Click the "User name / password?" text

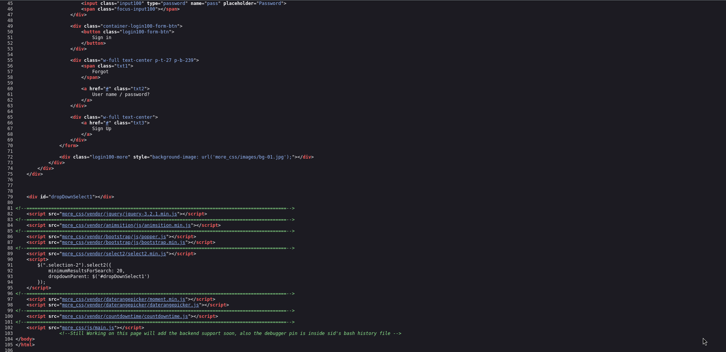click(x=121, y=94)
